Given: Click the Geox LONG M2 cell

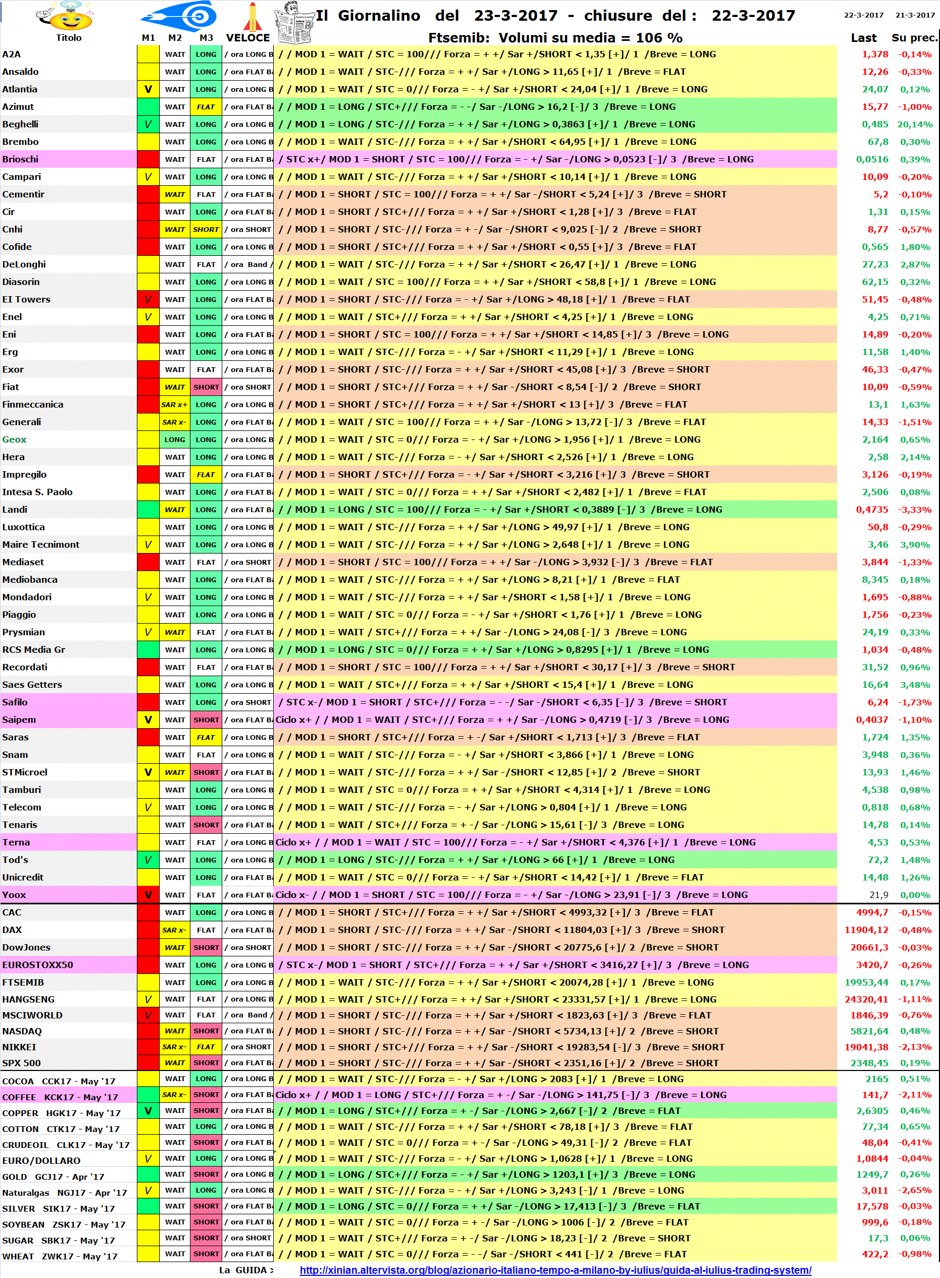Looking at the screenshot, I should tap(175, 439).
